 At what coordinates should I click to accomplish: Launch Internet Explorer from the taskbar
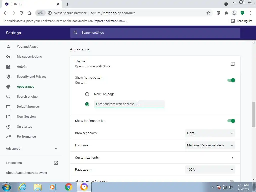click(x=22, y=187)
